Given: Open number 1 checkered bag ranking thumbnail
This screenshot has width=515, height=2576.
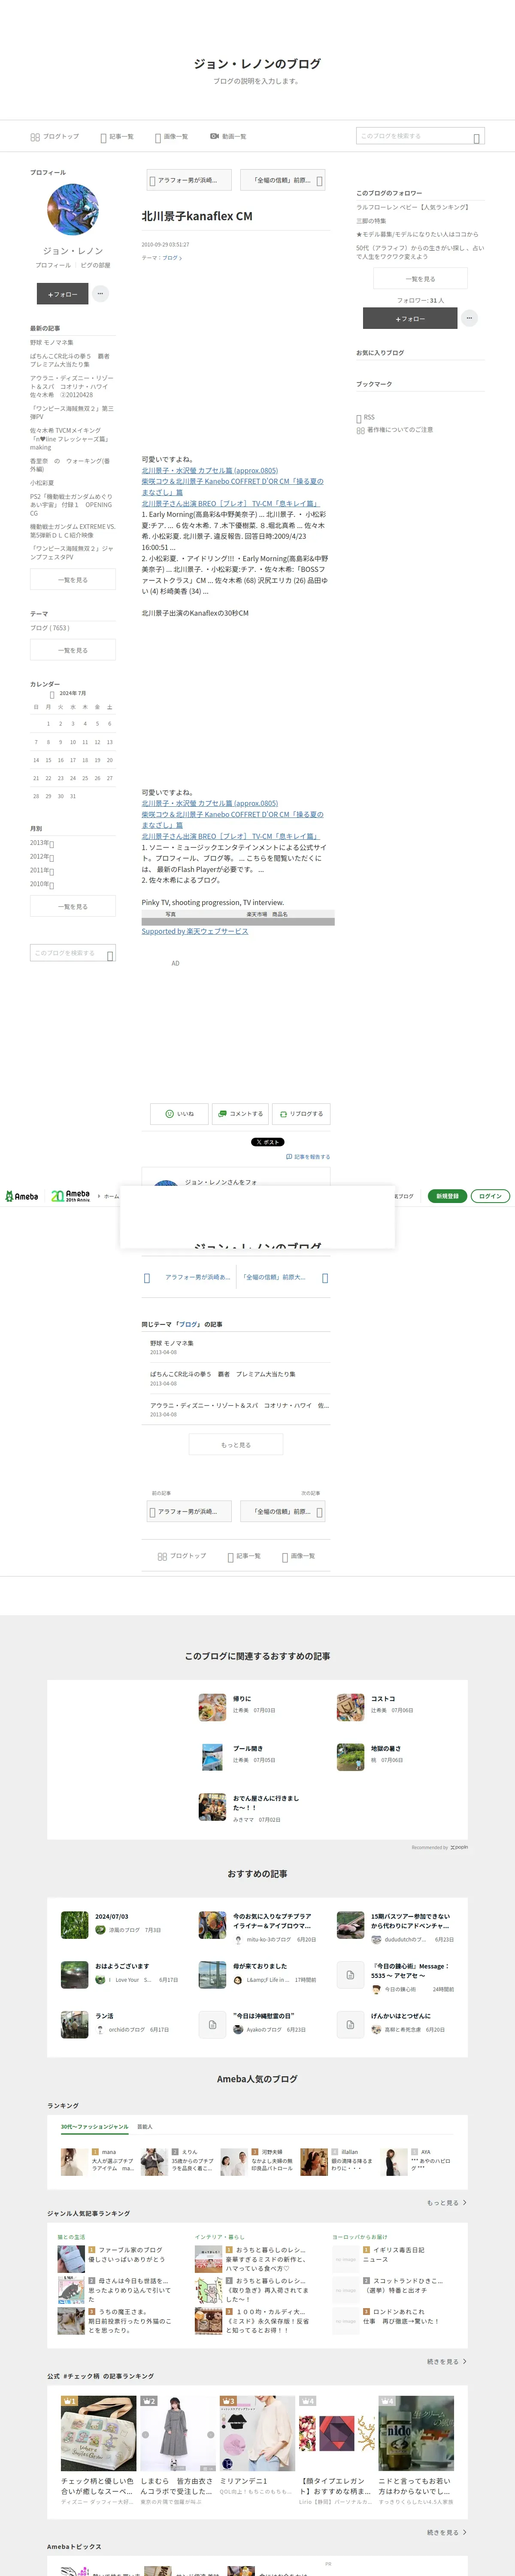Looking at the screenshot, I should tap(99, 2434).
